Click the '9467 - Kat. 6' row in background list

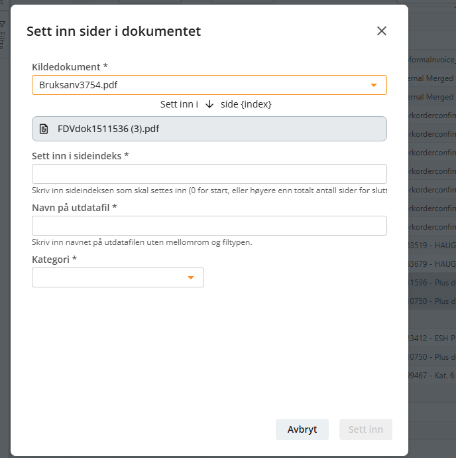432,375
